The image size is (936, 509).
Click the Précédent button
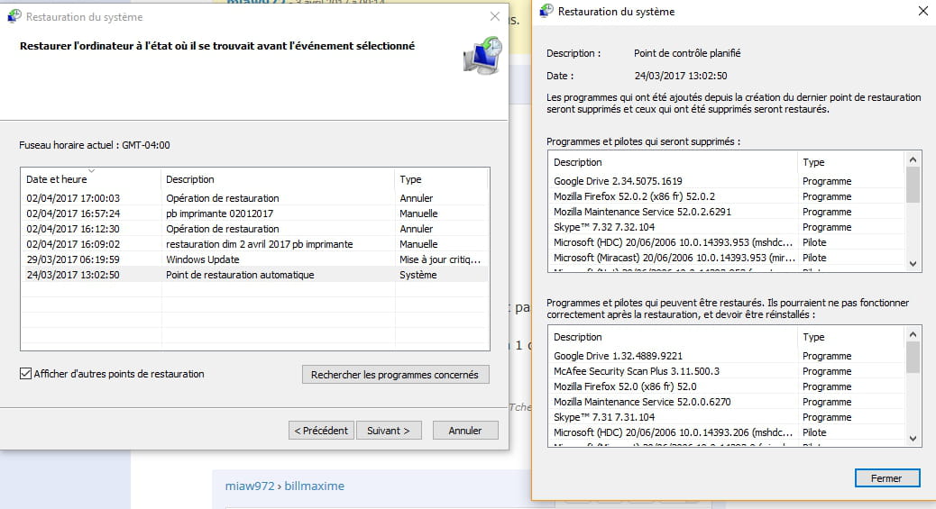[321, 431]
